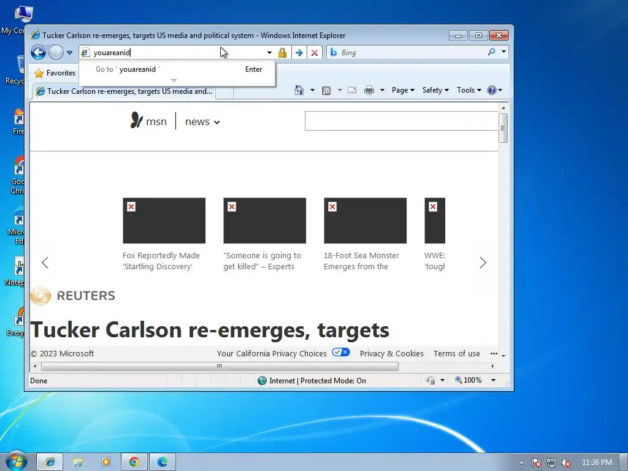Click the Reuters logo
This screenshot has width=628, height=471.
tap(73, 296)
